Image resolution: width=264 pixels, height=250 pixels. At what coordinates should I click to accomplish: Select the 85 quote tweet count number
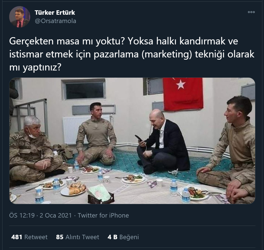tap(60, 237)
